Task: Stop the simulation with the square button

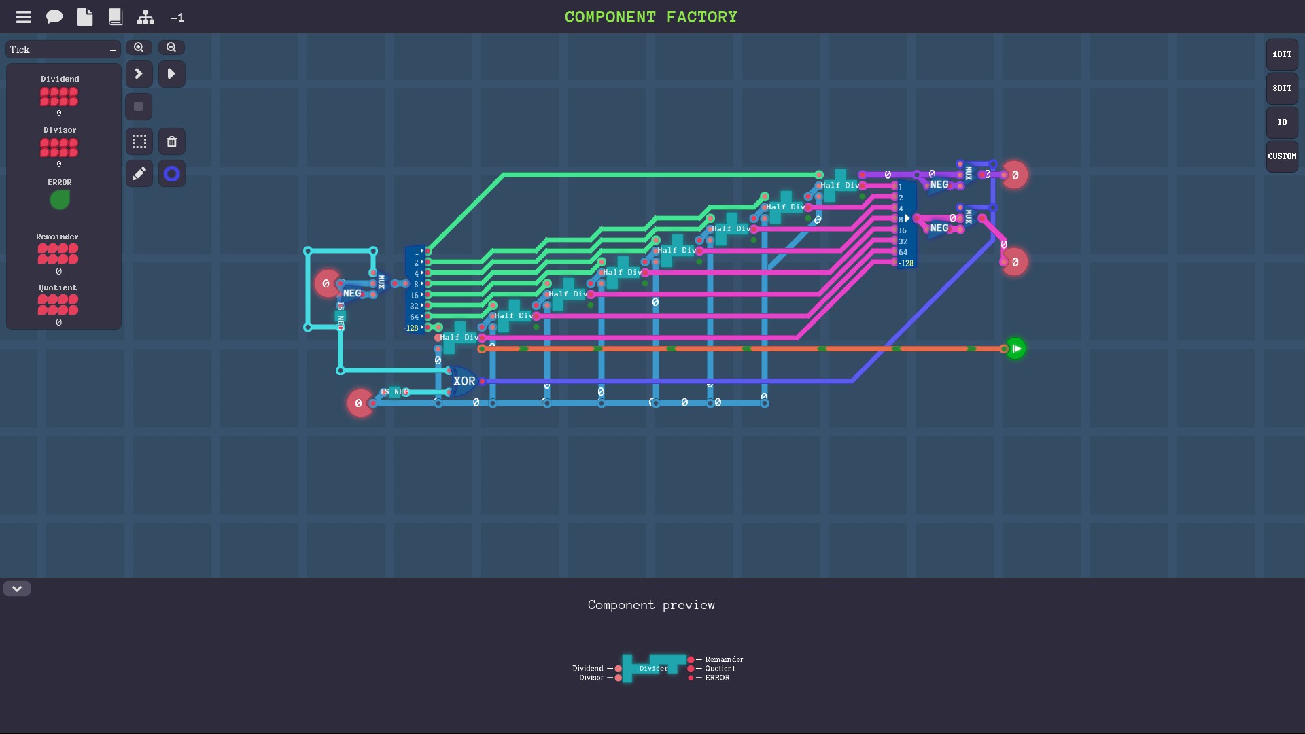Action: tap(139, 107)
